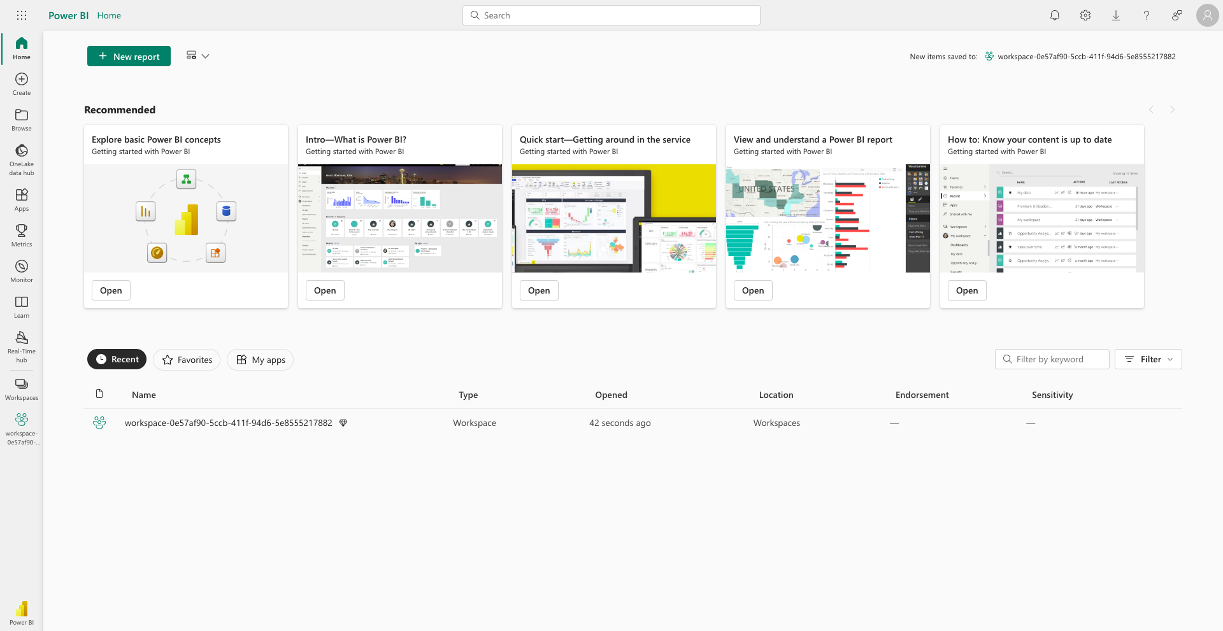This screenshot has height=631, width=1223.
Task: Click Explore basic Power BI concepts illustration
Action: (x=186, y=218)
